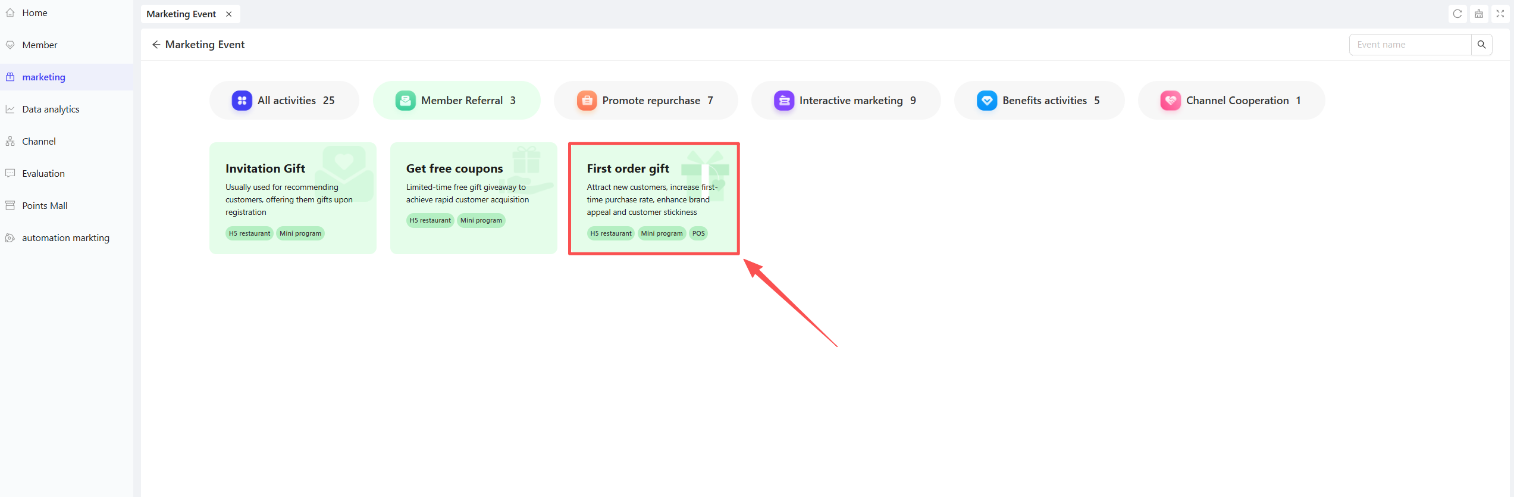The image size is (1514, 497).
Task: Click the Promote repurchase orange icon
Action: click(x=587, y=101)
